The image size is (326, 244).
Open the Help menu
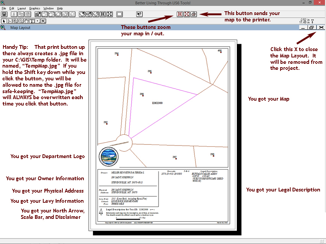(60, 8)
